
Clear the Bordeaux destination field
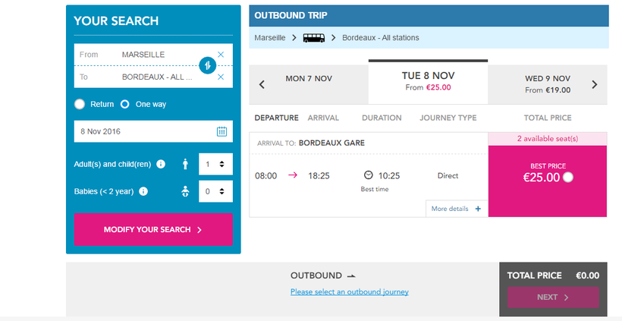(x=221, y=77)
